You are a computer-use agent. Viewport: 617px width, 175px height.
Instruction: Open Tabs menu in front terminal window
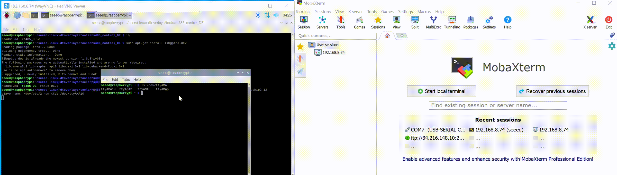(126, 80)
